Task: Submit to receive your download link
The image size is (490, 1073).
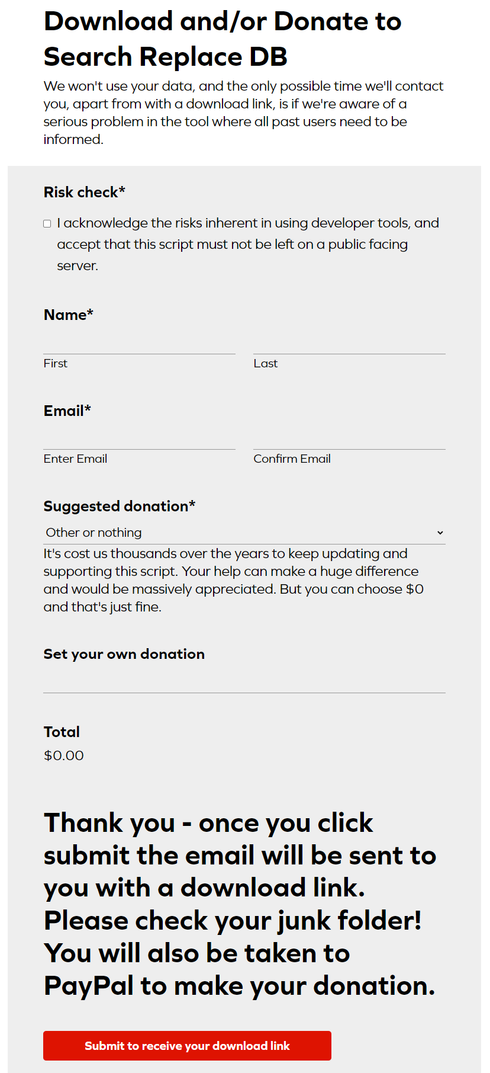Action: pyautogui.click(x=187, y=1046)
